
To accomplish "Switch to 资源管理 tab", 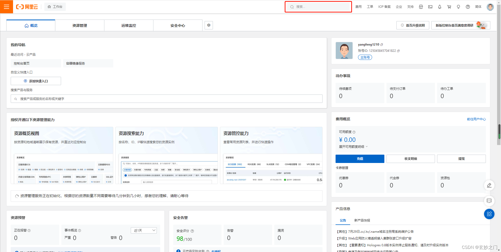I will [x=80, y=26].
